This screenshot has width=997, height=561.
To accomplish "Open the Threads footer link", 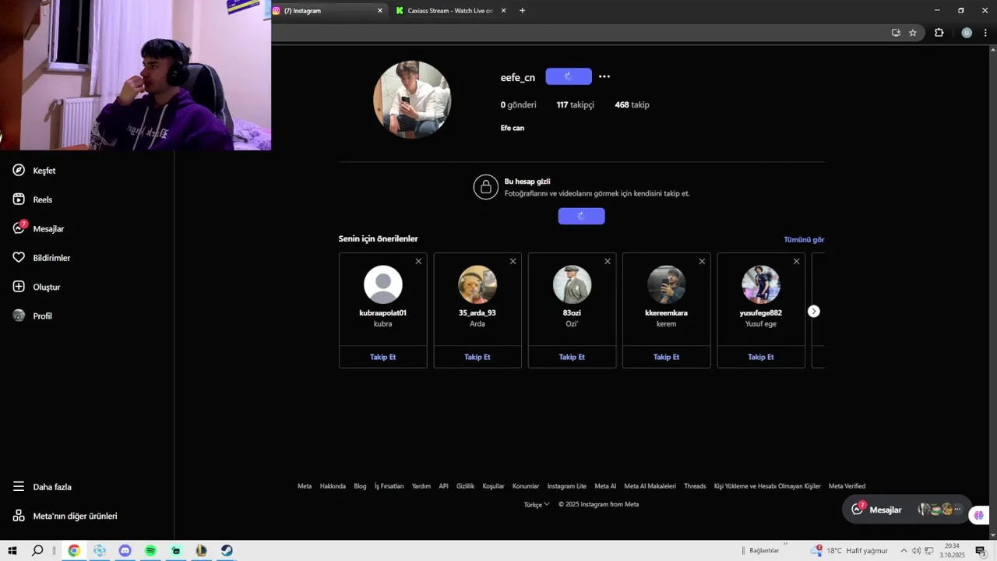I will click(x=695, y=486).
